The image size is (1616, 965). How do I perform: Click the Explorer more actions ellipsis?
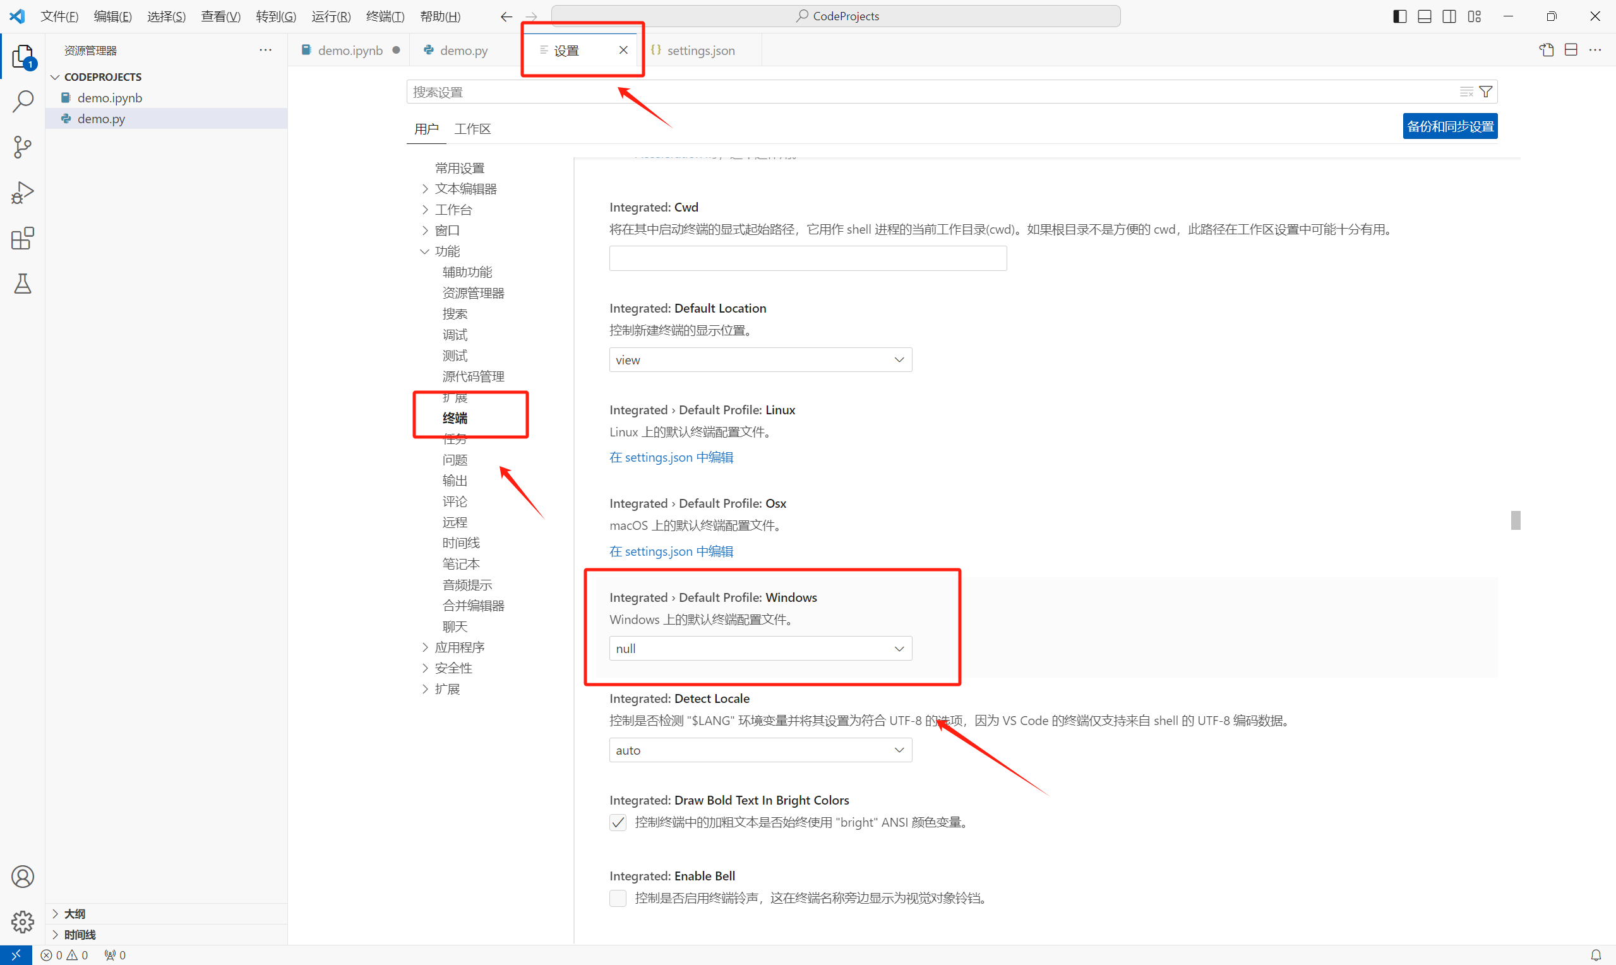tap(265, 50)
